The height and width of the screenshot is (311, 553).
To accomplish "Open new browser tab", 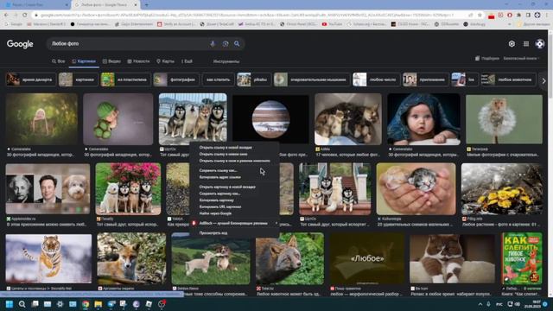I will tap(147, 5).
